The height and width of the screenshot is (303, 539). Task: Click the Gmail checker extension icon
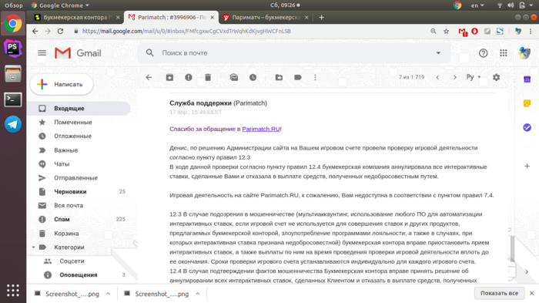coord(463,32)
